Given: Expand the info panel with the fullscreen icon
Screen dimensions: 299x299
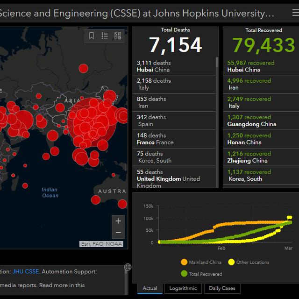Looking at the screenshot, I should click(x=128, y=267).
